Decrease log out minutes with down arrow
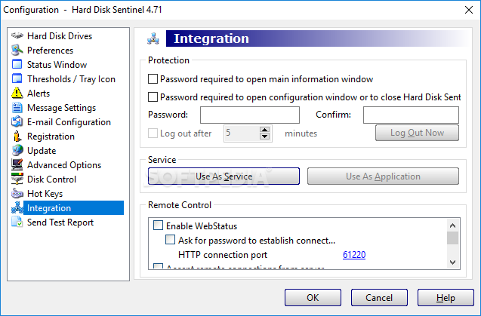The height and width of the screenshot is (316, 481). (x=265, y=137)
